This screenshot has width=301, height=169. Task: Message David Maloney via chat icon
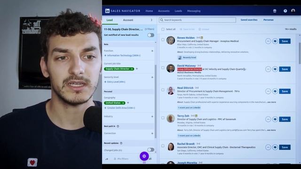click(275, 69)
